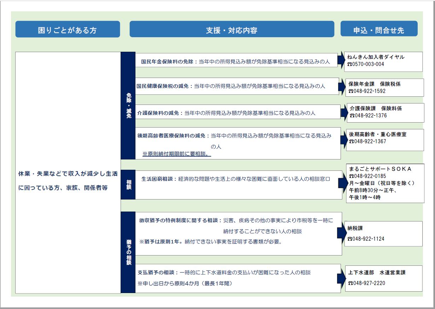Click the 申込・問合せ先 header
This screenshot has height=309, width=435.
(379, 29)
